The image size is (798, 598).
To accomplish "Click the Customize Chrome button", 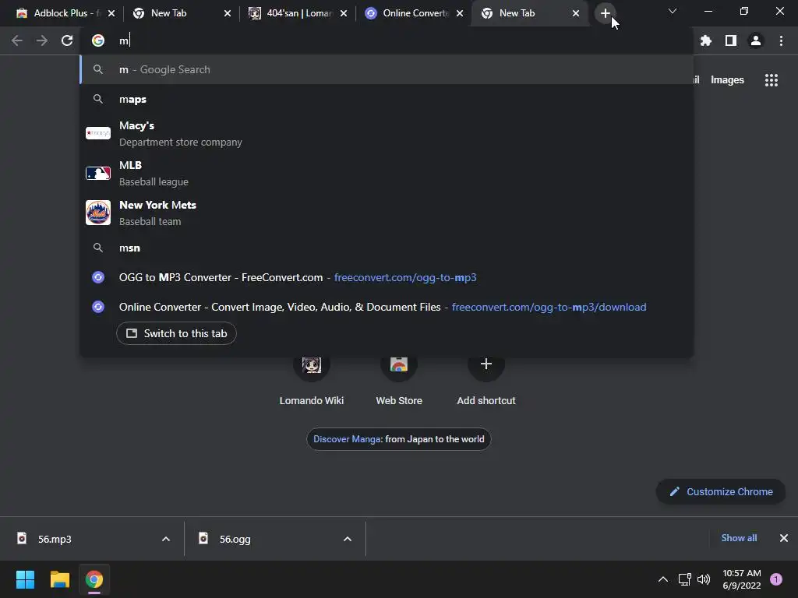I will pyautogui.click(x=721, y=492).
